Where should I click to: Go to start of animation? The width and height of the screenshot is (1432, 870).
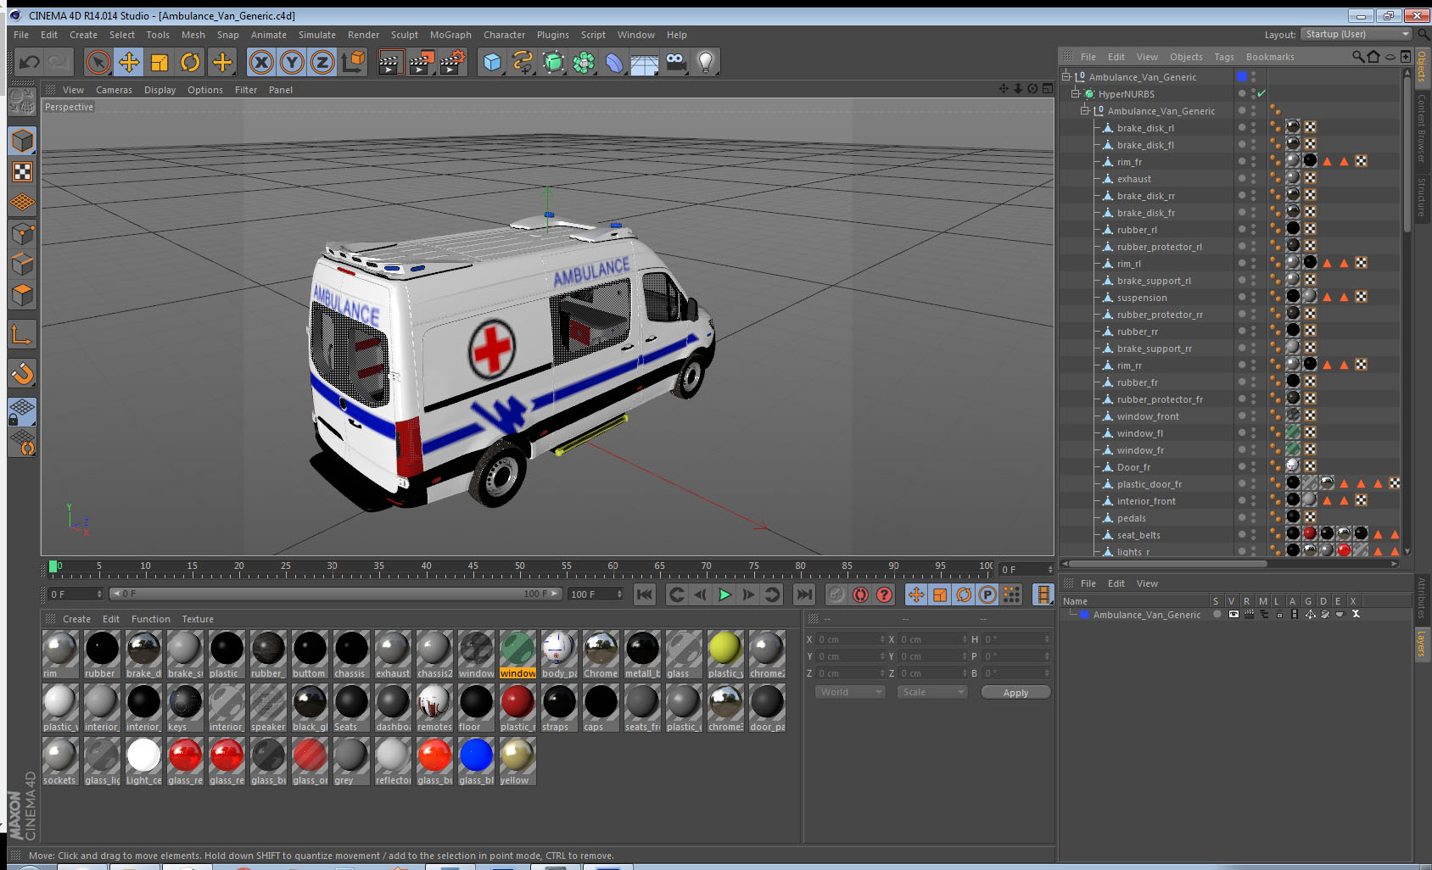click(x=645, y=594)
